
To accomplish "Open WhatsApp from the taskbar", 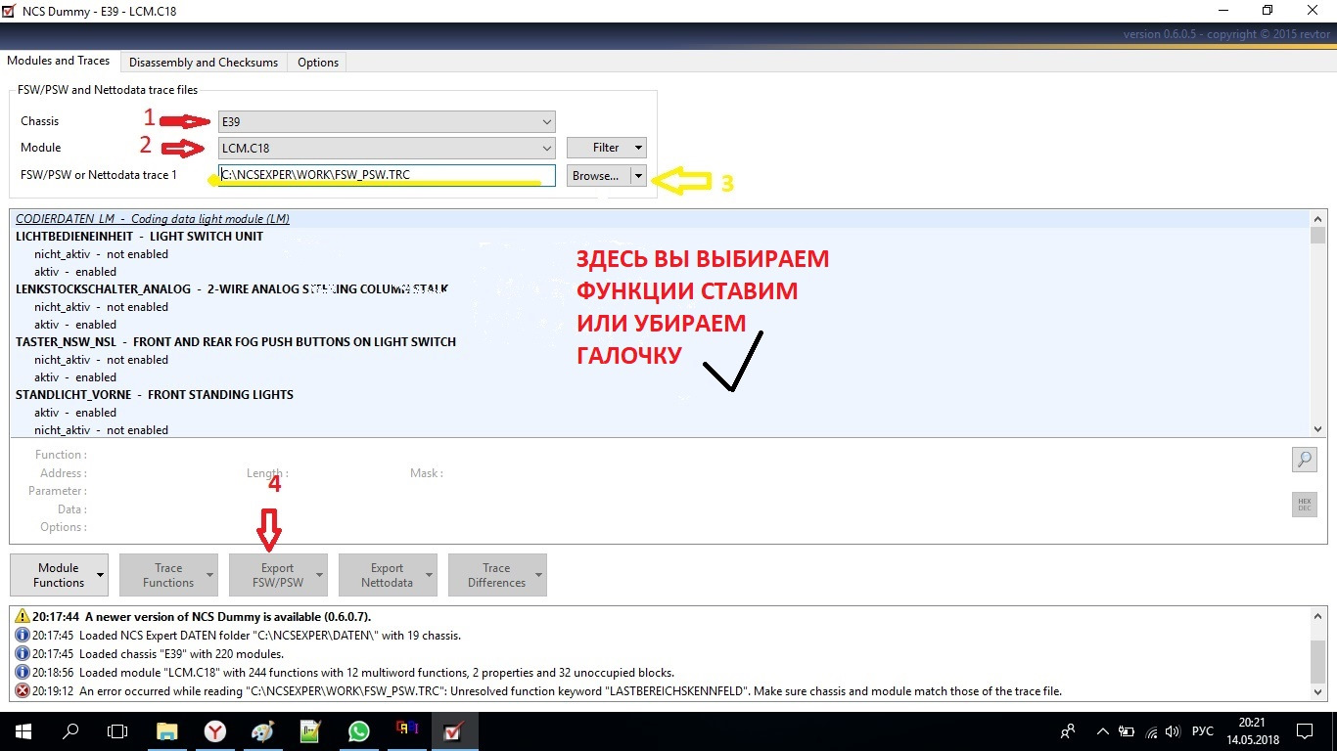I will (x=358, y=730).
